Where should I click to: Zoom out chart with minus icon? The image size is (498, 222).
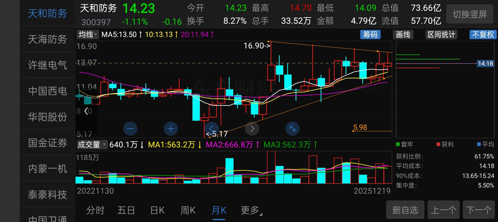coord(130,129)
